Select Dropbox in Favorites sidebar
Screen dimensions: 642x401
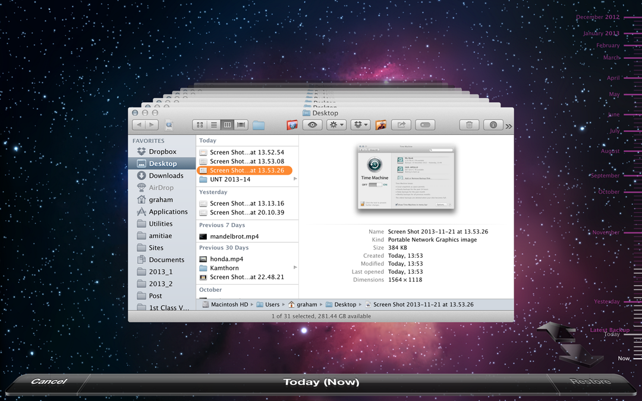point(162,151)
